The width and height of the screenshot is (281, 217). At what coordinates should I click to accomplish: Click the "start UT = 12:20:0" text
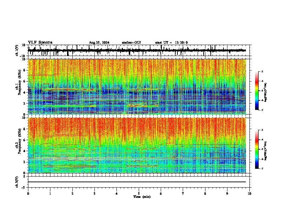tap(171, 43)
